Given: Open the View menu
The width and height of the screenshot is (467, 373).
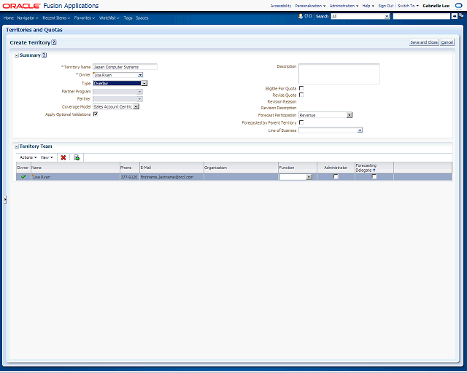Looking at the screenshot, I should [x=47, y=157].
